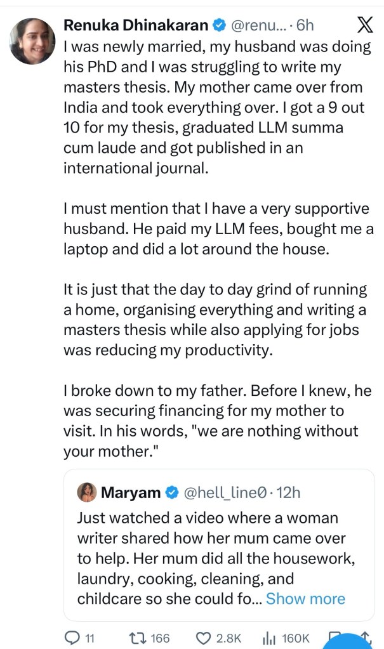Open Renuka Dhinakaran's profile picture
Viewport: 384px width, 649px height.
click(31, 42)
